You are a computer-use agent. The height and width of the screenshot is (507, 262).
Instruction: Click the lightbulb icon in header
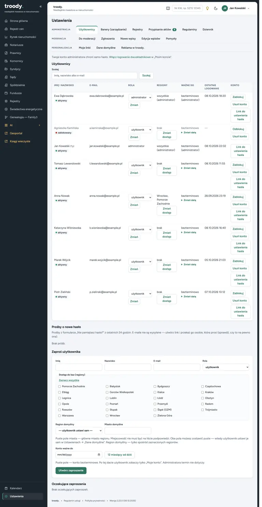207,8
